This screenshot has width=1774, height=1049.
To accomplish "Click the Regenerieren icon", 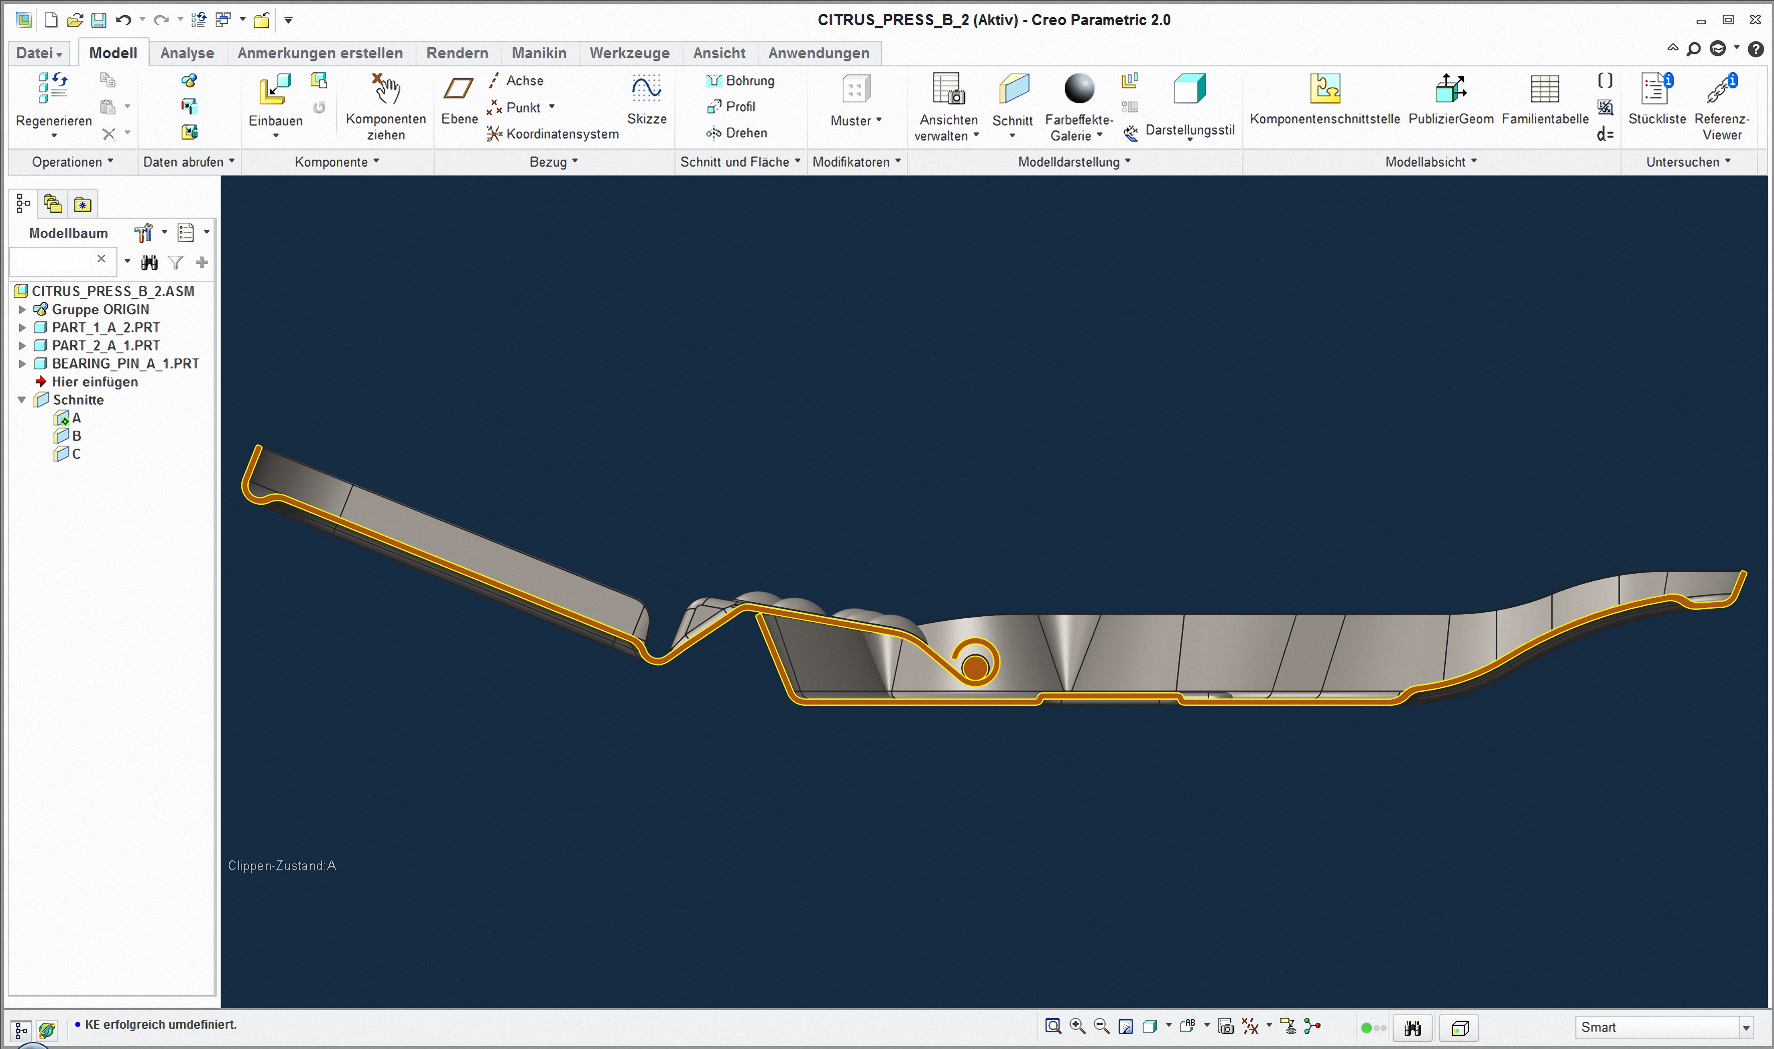I will [x=54, y=88].
